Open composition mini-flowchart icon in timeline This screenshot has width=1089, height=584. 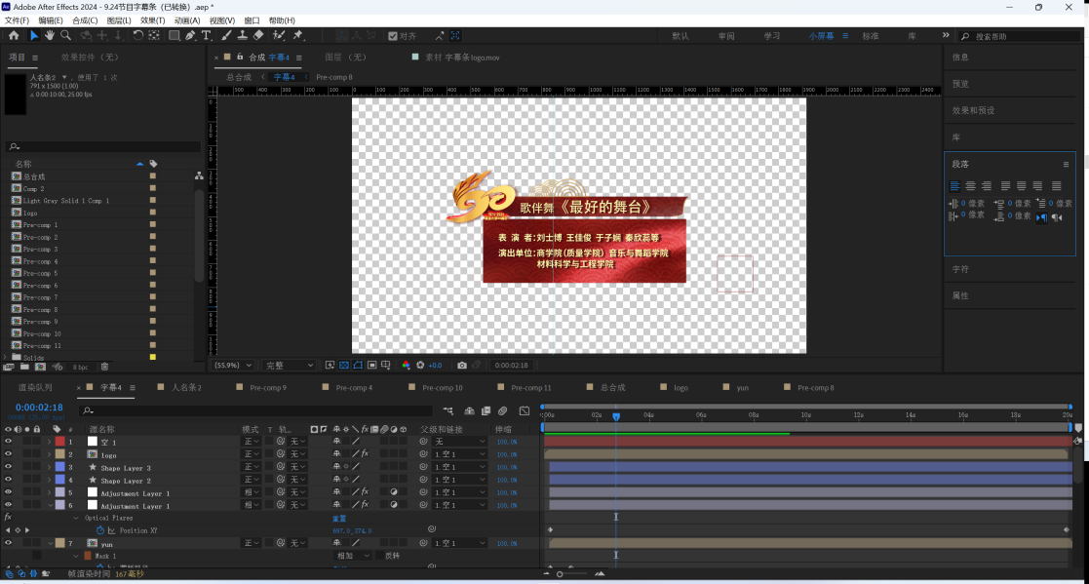[x=447, y=411]
